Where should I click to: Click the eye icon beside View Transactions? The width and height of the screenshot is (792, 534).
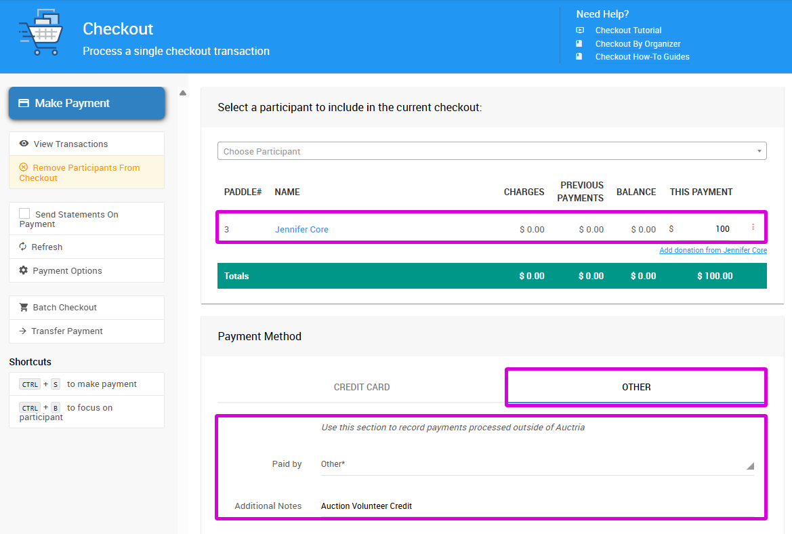24,144
